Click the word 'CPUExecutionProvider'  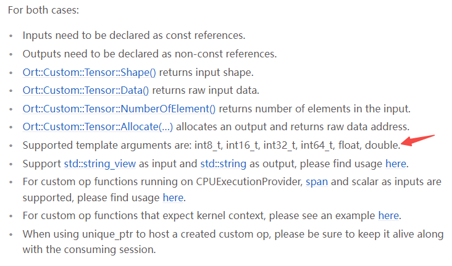point(249,182)
